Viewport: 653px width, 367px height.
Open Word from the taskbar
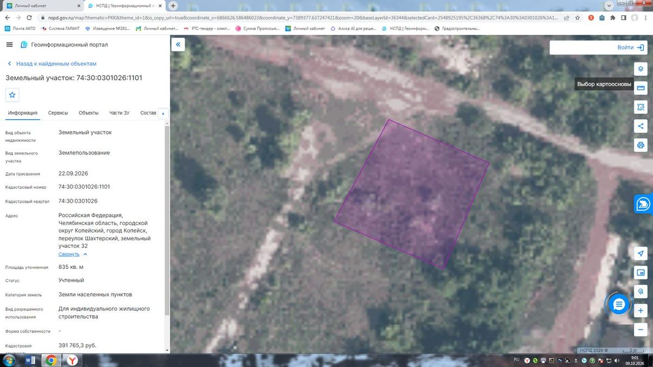coord(30,360)
